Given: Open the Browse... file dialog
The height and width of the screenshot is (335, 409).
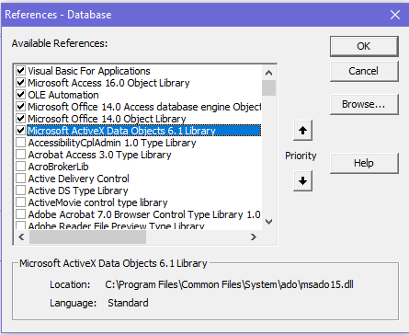Looking at the screenshot, I should [x=364, y=104].
